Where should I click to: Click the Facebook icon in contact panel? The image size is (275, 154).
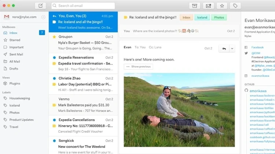[x=246, y=47]
